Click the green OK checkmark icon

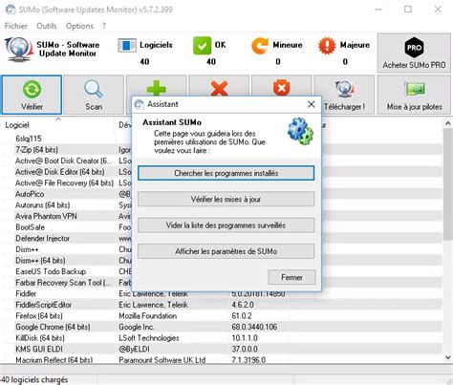point(202,46)
